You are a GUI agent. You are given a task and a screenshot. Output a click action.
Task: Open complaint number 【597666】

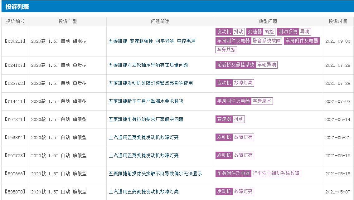coord(15,173)
